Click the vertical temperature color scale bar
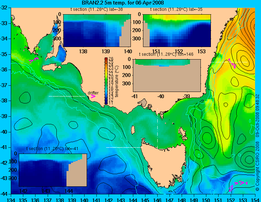This screenshot has height=202, width=261. coord(106,81)
